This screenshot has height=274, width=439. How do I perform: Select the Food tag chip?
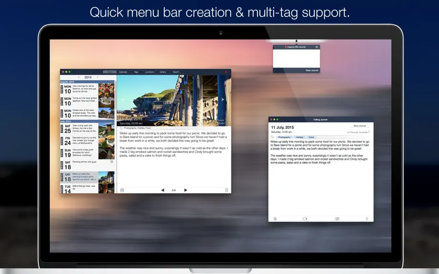pyautogui.click(x=311, y=137)
